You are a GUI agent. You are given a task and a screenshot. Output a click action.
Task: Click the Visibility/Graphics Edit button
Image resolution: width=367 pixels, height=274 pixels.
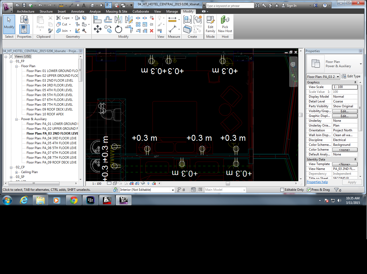coord(345,111)
